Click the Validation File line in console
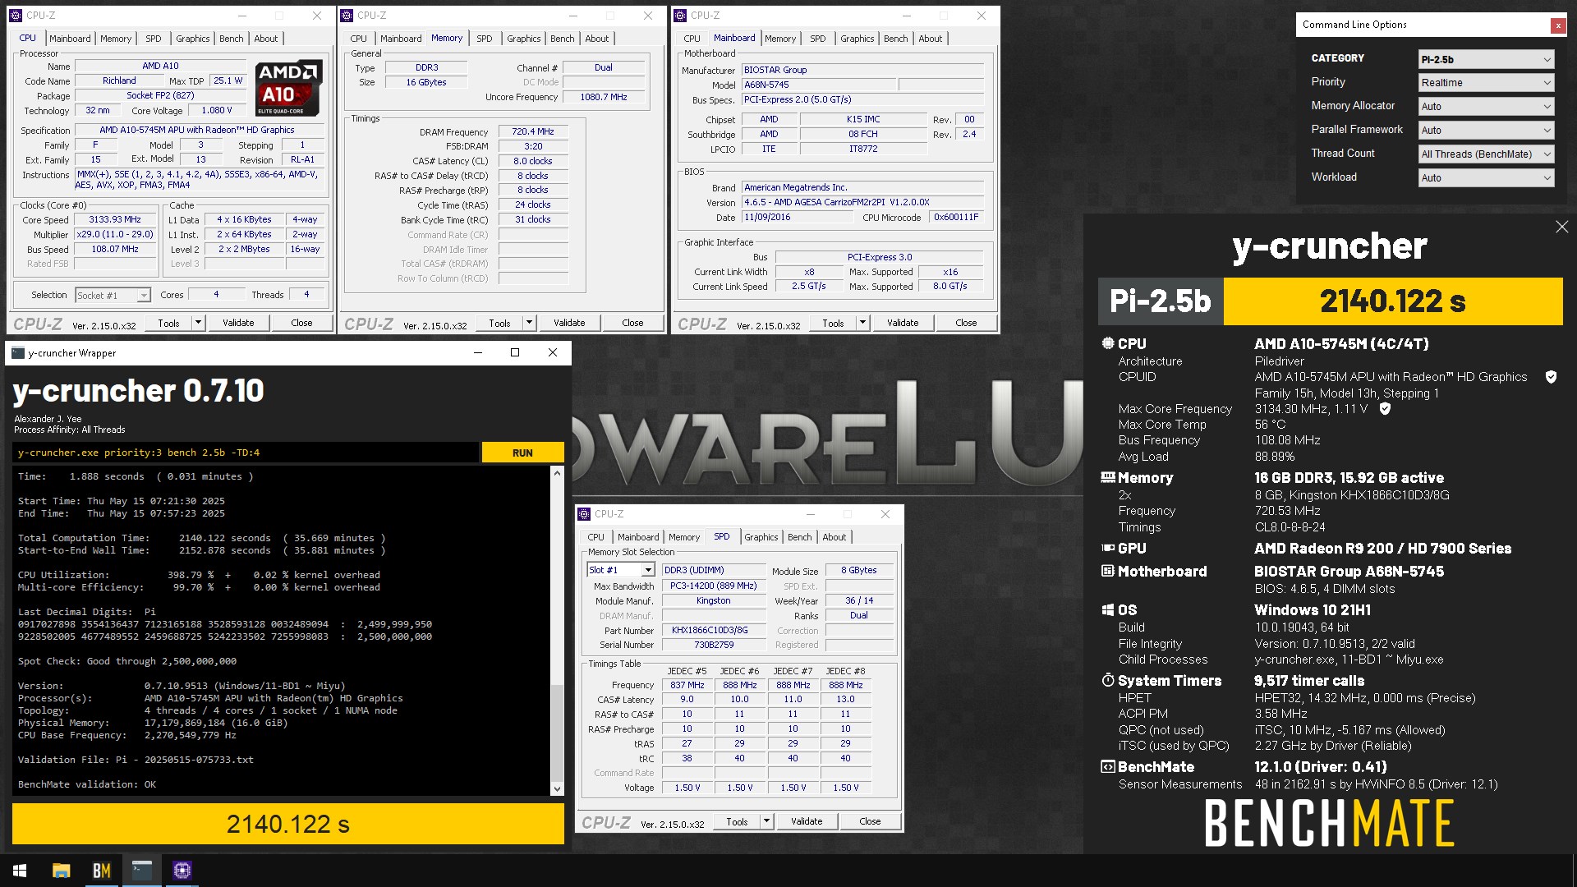Image resolution: width=1577 pixels, height=887 pixels. point(136,760)
